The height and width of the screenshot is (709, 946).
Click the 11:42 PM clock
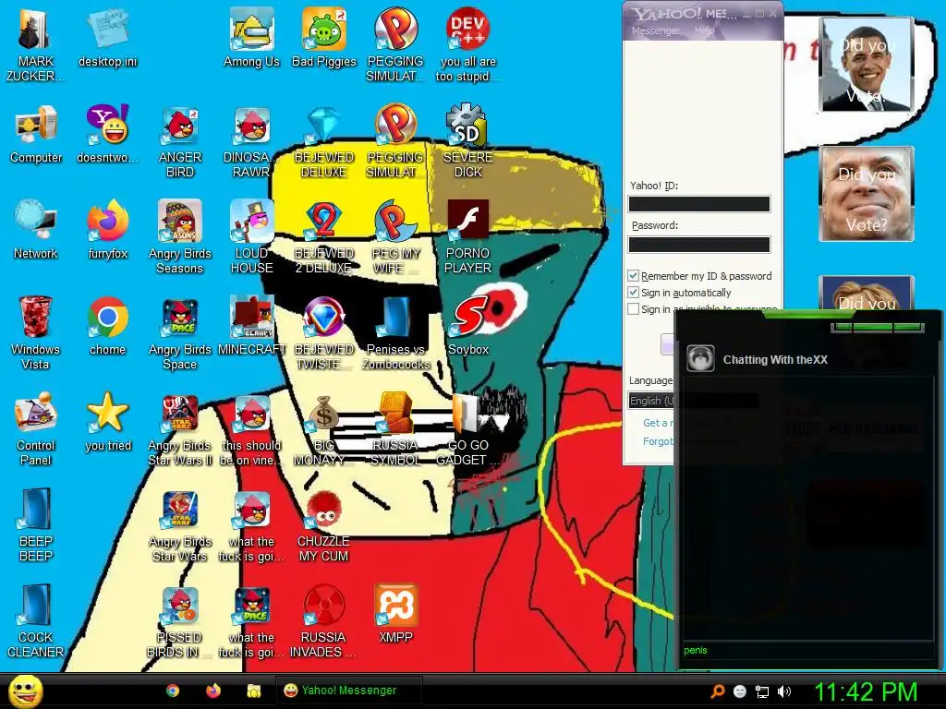(867, 691)
